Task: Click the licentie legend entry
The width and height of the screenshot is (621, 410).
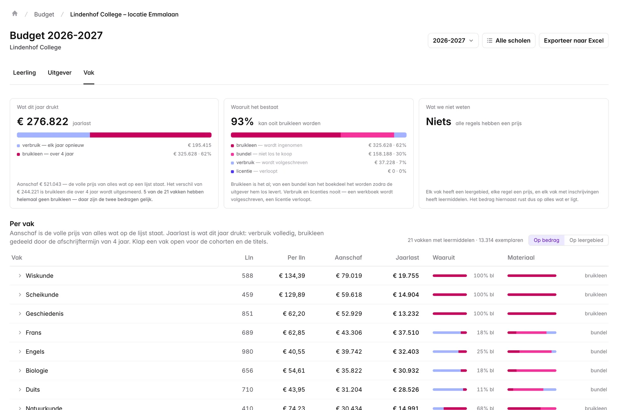Action: pyautogui.click(x=319, y=171)
